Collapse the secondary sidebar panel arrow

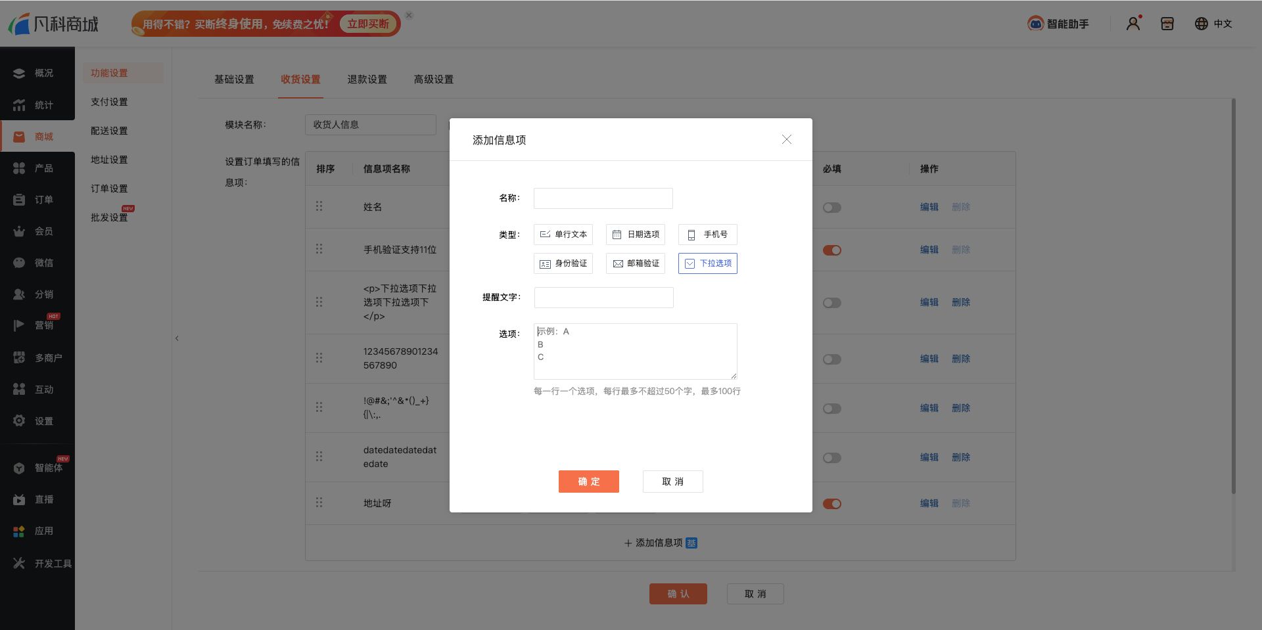(x=177, y=338)
